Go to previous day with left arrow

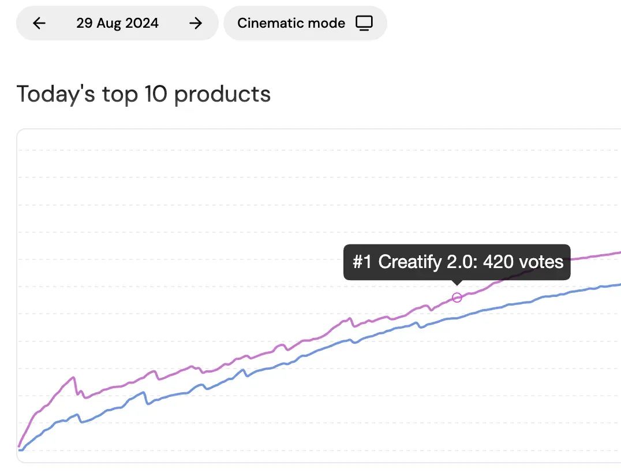click(39, 23)
